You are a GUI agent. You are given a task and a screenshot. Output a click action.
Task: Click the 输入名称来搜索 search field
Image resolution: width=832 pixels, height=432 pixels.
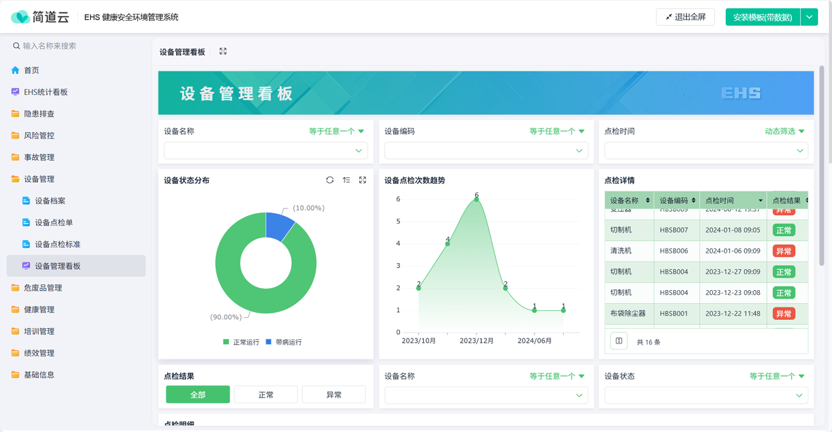76,46
